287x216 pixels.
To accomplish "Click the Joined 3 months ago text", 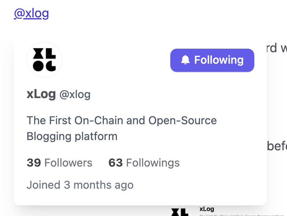I will (x=80, y=185).
